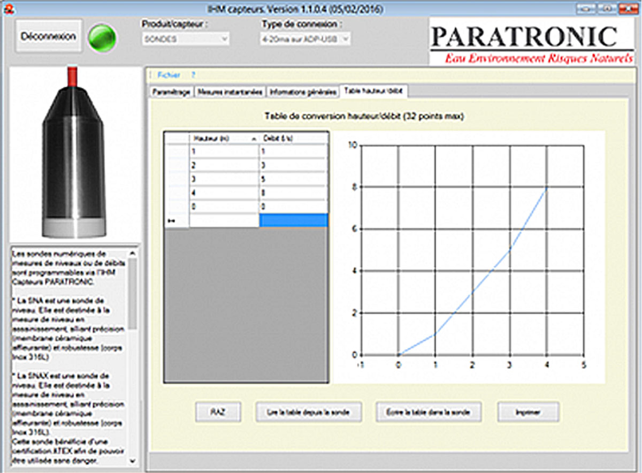The image size is (642, 473).
Task: Select the Table hauteur/débit tab
Action: (x=374, y=91)
